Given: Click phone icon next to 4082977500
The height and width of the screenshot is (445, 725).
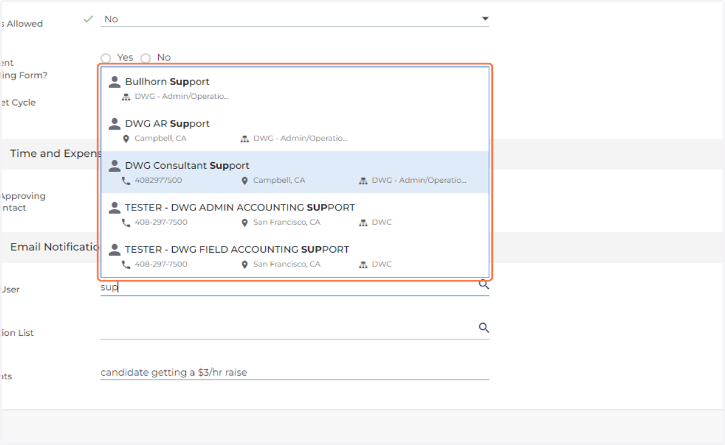Looking at the screenshot, I should [x=126, y=180].
